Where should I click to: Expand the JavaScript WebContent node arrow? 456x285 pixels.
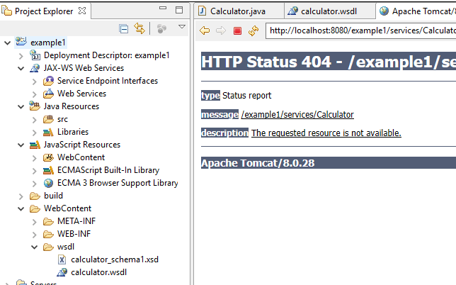coord(34,158)
